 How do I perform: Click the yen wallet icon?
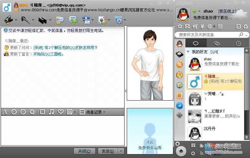(x=202, y=26)
